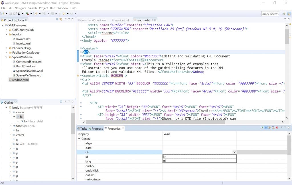
Task: Click the Search flashlight toolbar icon
Action: [36, 14]
